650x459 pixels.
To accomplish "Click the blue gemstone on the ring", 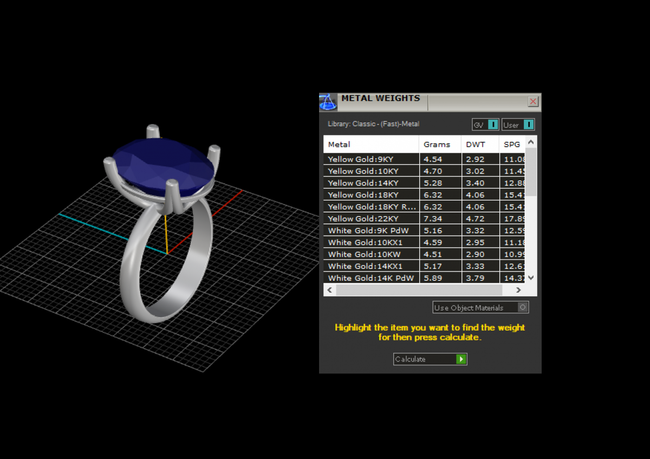I will pyautogui.click(x=162, y=163).
